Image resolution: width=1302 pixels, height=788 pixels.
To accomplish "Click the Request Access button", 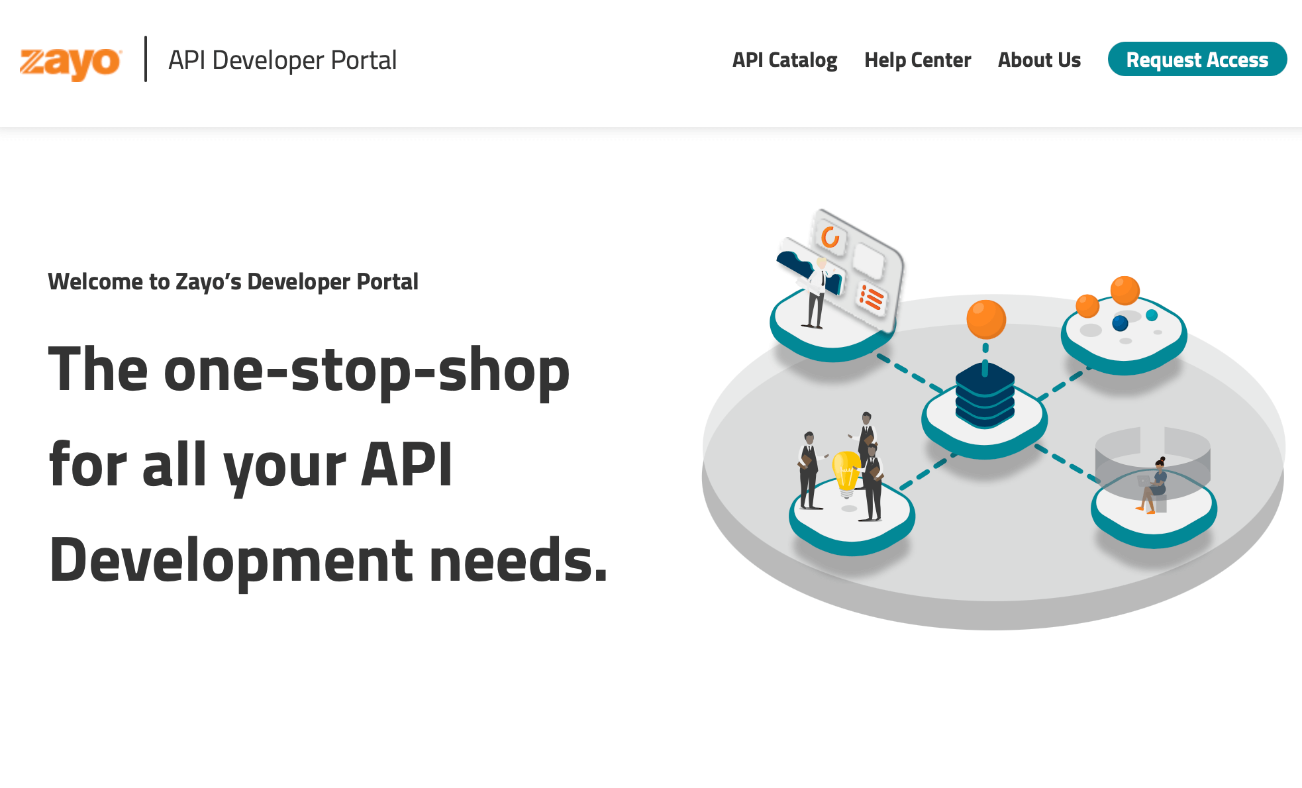I will [x=1196, y=60].
